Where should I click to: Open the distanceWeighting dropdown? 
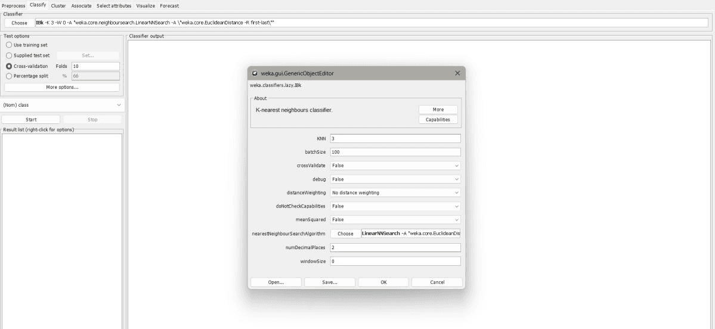click(x=395, y=193)
